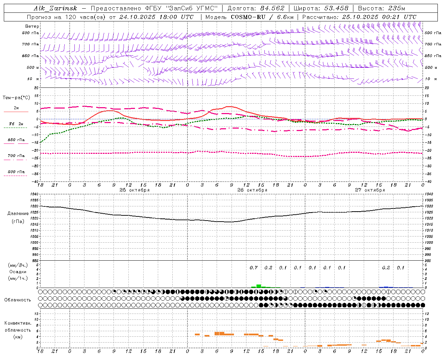Viewport: 443px width, 354px height.
Task: Click the model label "COSMO-RU / 6.6км"
Action: (262, 17)
